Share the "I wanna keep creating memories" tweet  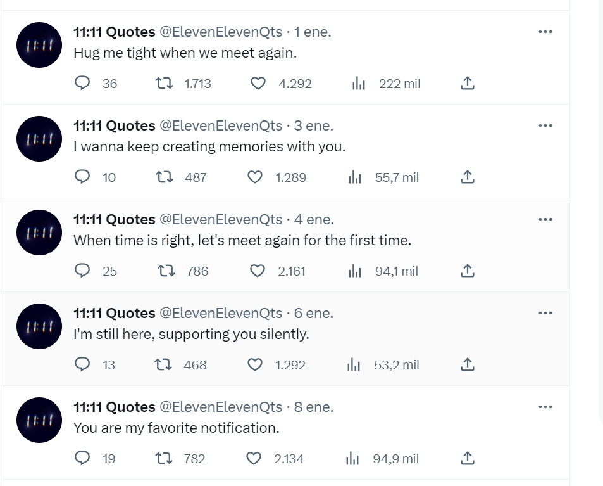point(467,177)
